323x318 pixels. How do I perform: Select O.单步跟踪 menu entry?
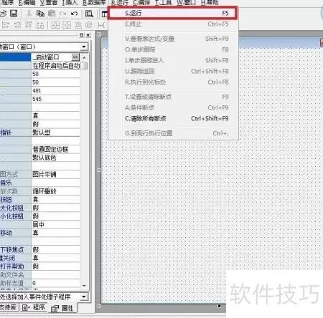[x=173, y=49]
